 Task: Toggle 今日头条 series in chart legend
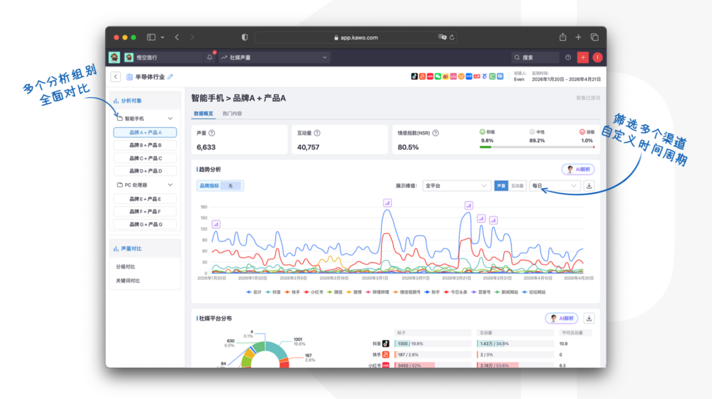coord(456,292)
